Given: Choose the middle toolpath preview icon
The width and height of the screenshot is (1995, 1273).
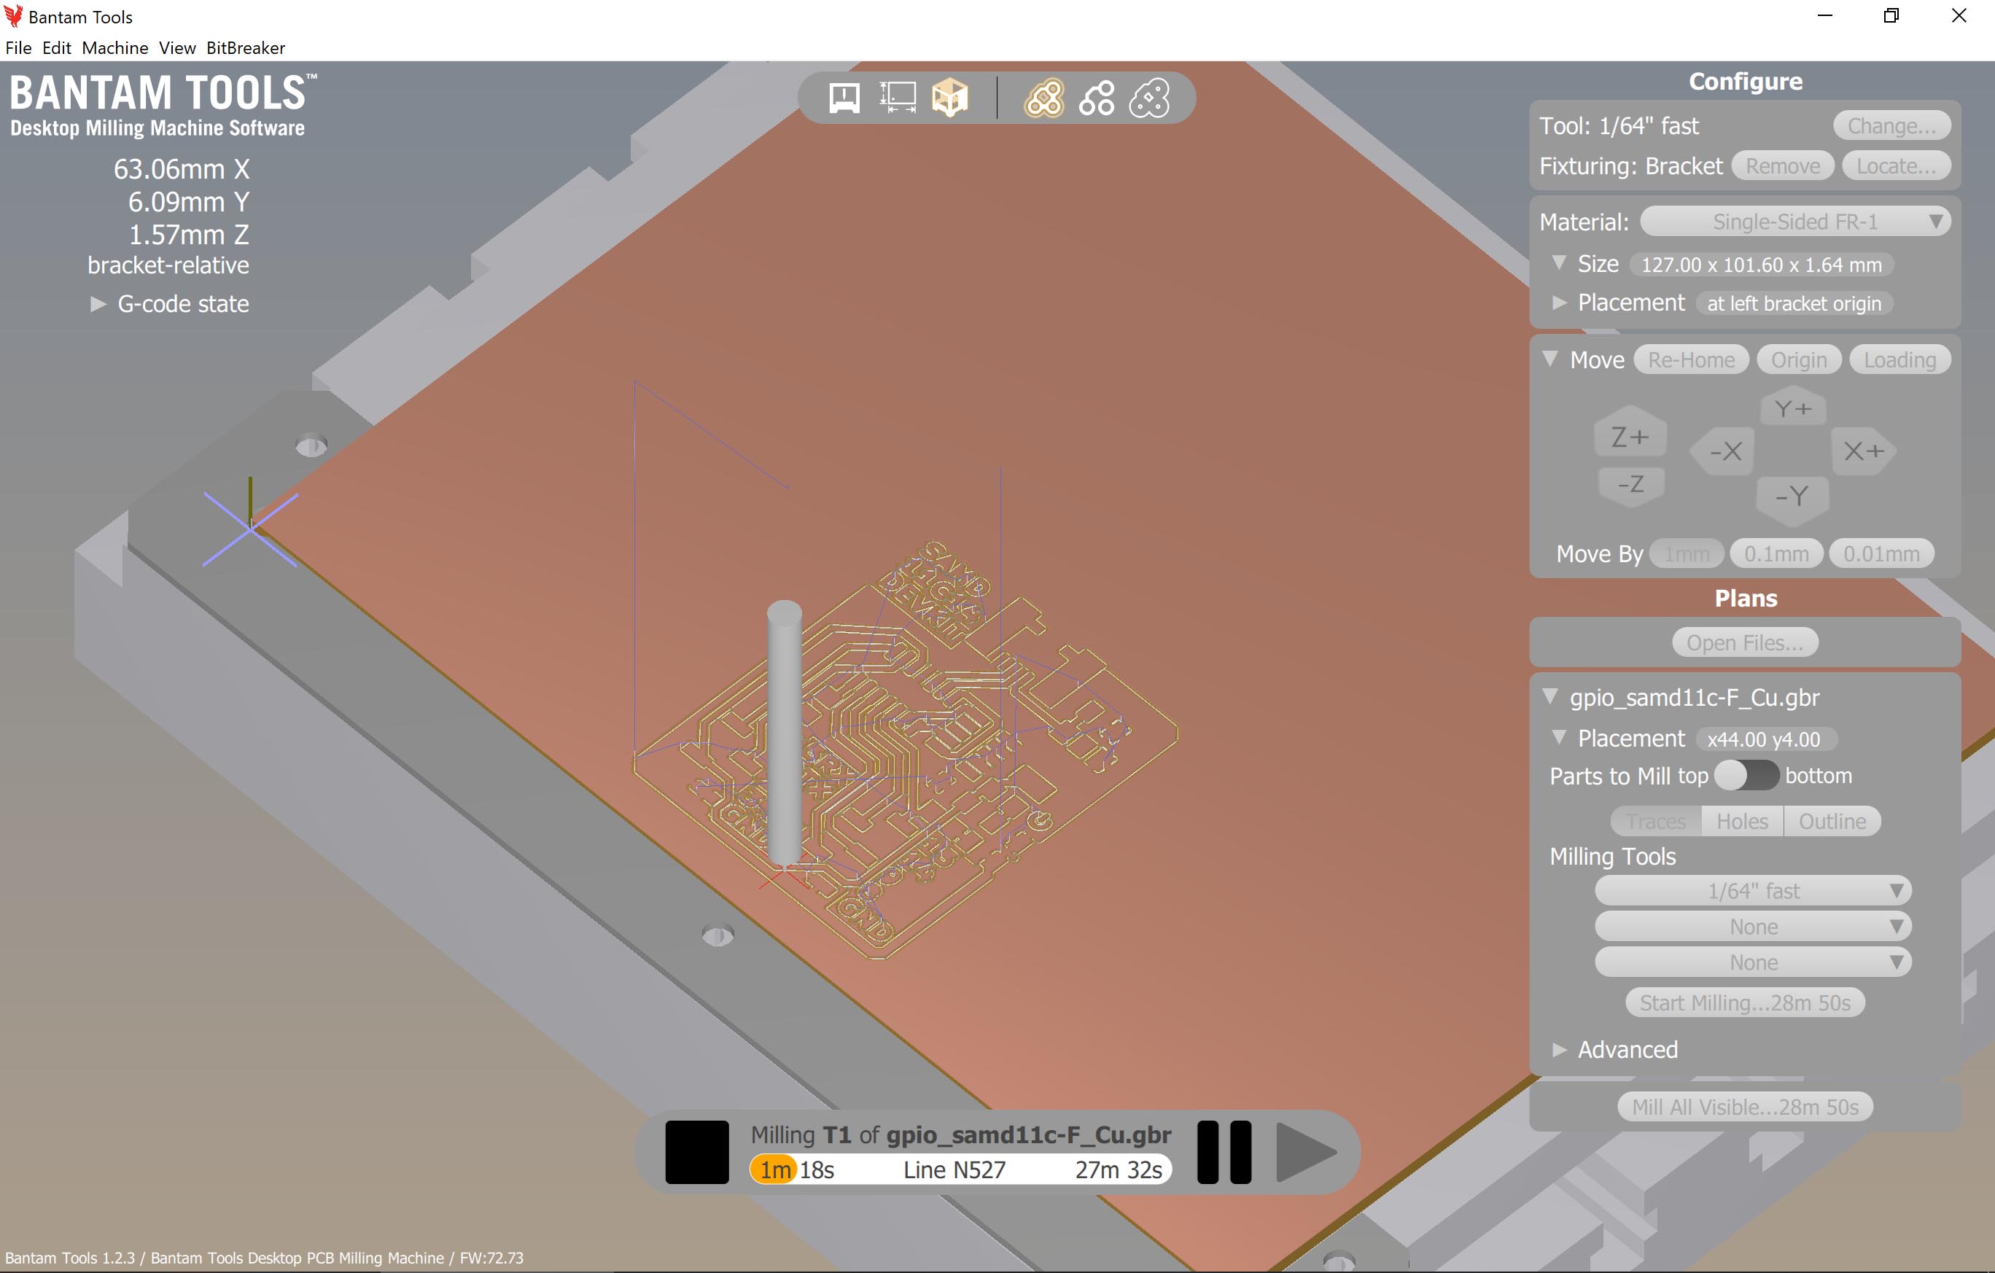Looking at the screenshot, I should coord(1096,98).
